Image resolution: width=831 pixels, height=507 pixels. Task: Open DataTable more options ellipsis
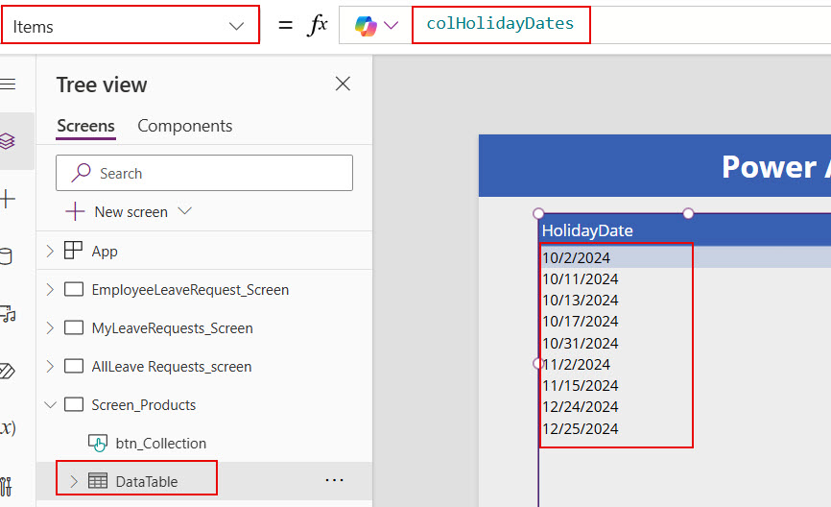point(334,480)
